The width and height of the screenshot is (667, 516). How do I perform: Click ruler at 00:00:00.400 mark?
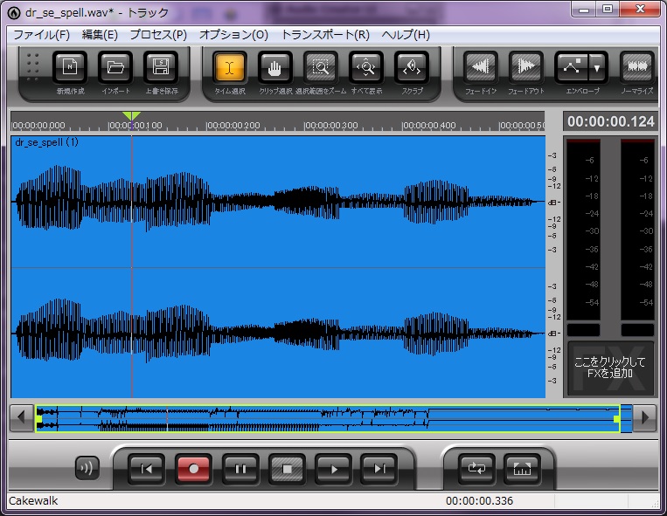coord(428,126)
